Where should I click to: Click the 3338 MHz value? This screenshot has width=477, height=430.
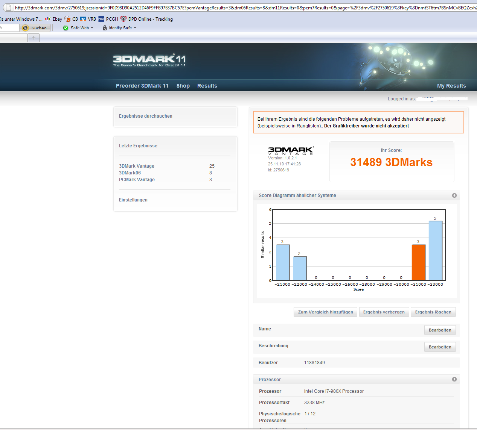(x=314, y=403)
